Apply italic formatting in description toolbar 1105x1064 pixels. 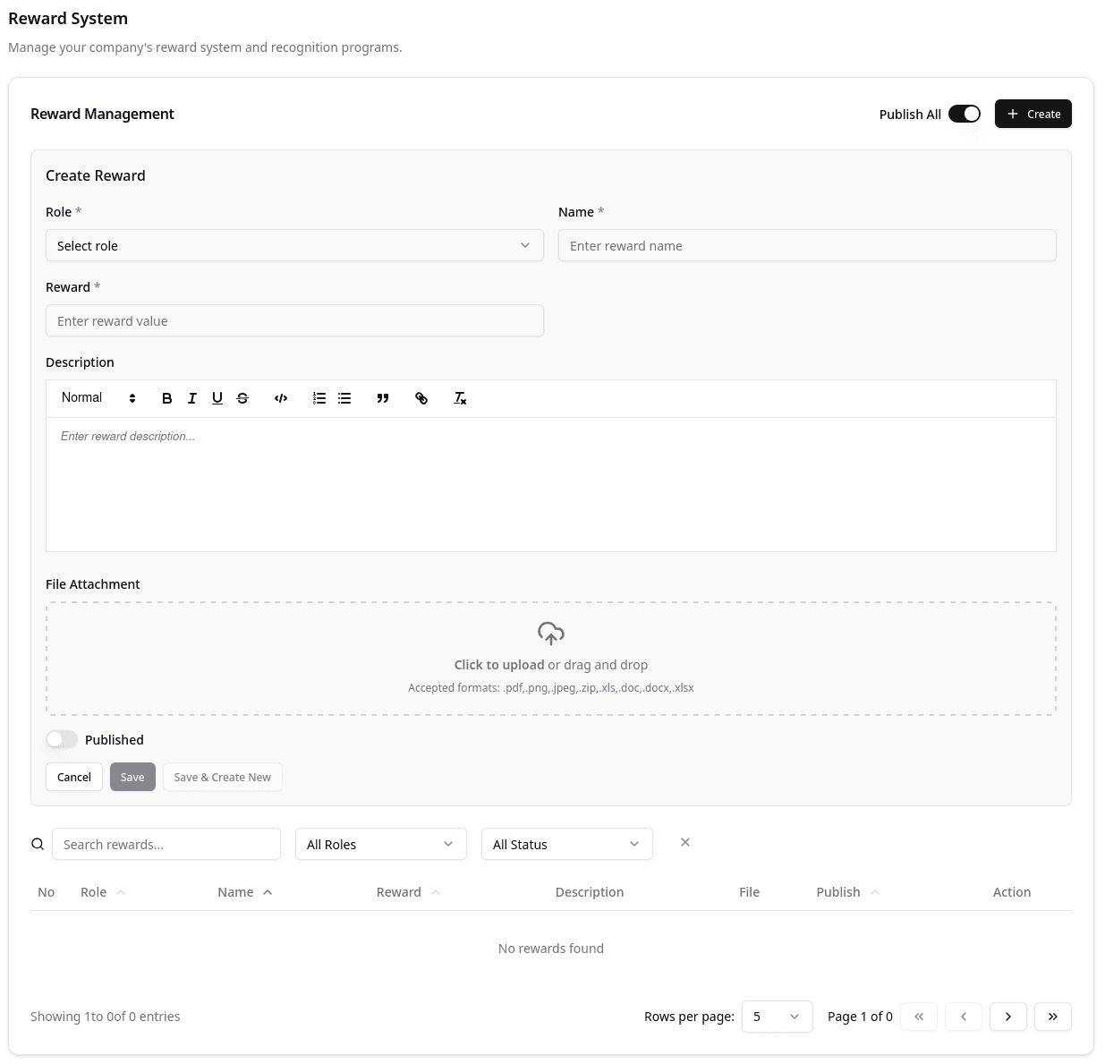191,398
